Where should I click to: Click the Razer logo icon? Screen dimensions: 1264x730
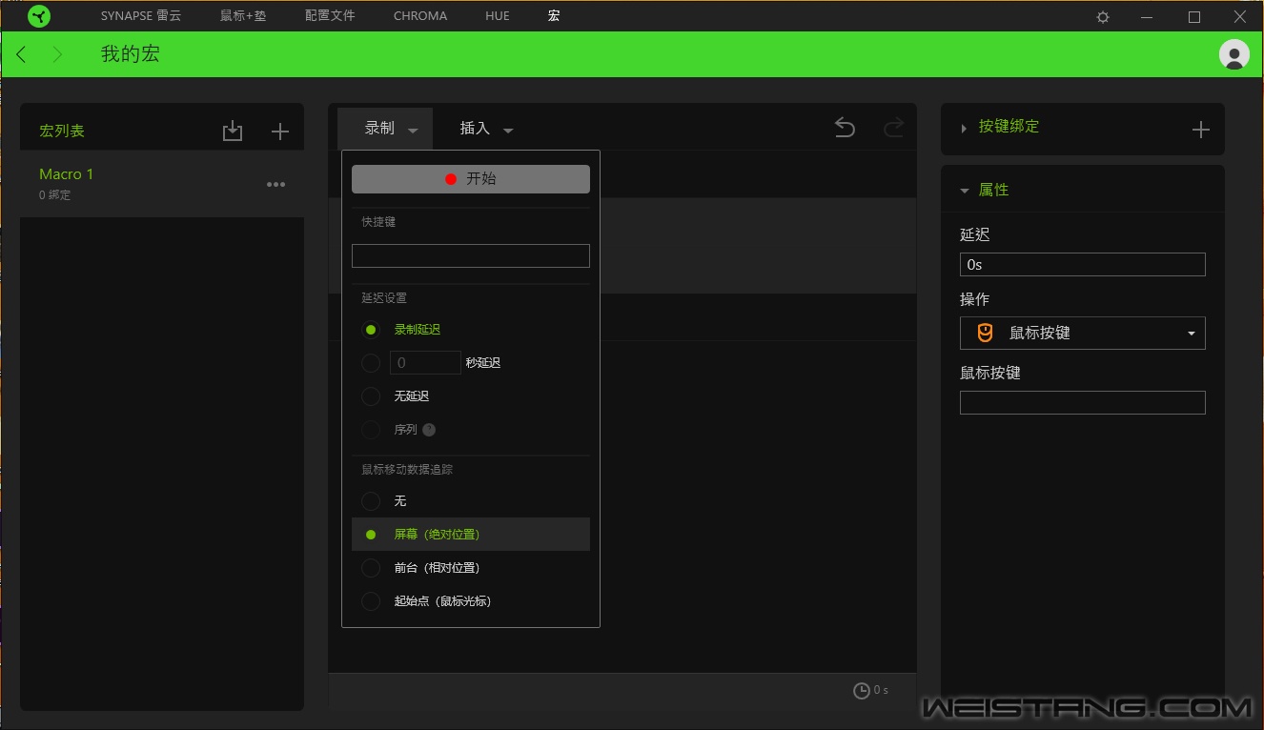tap(39, 16)
